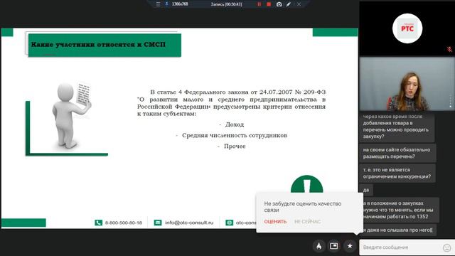Open the emoji picker in message box

point(447,247)
